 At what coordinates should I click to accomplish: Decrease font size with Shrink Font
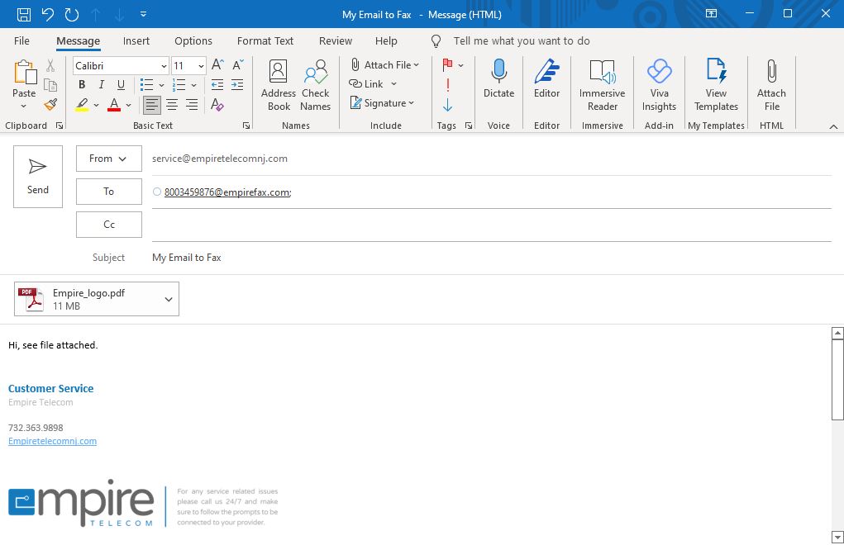[237, 65]
